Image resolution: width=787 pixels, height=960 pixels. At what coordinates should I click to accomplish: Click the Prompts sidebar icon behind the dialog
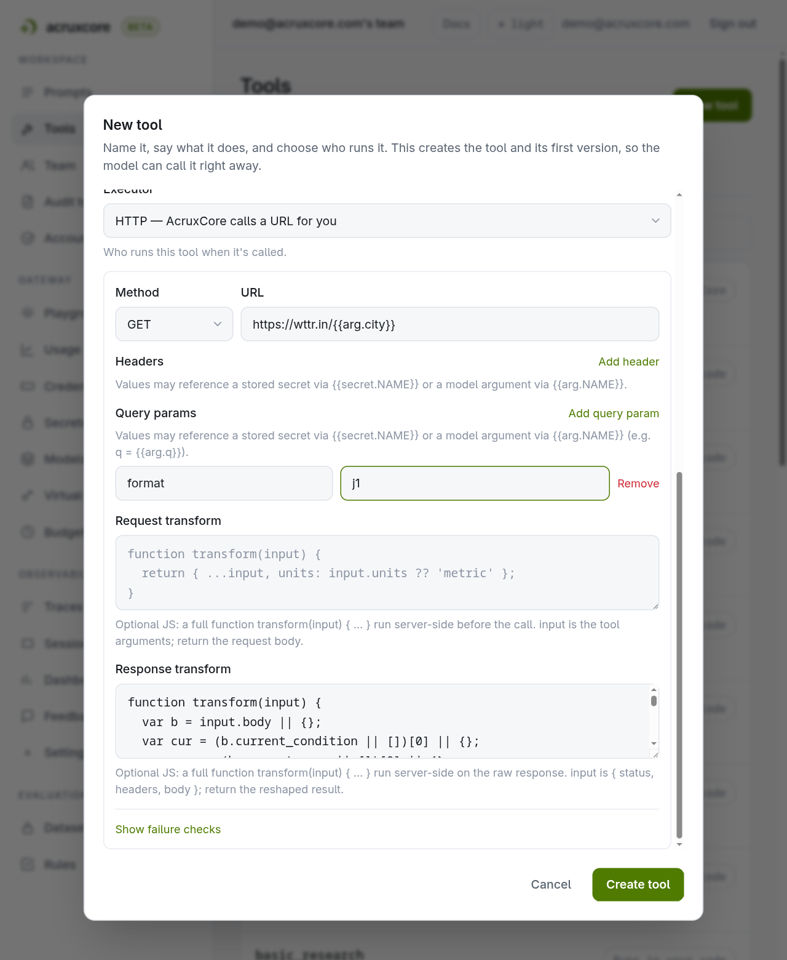coord(28,92)
